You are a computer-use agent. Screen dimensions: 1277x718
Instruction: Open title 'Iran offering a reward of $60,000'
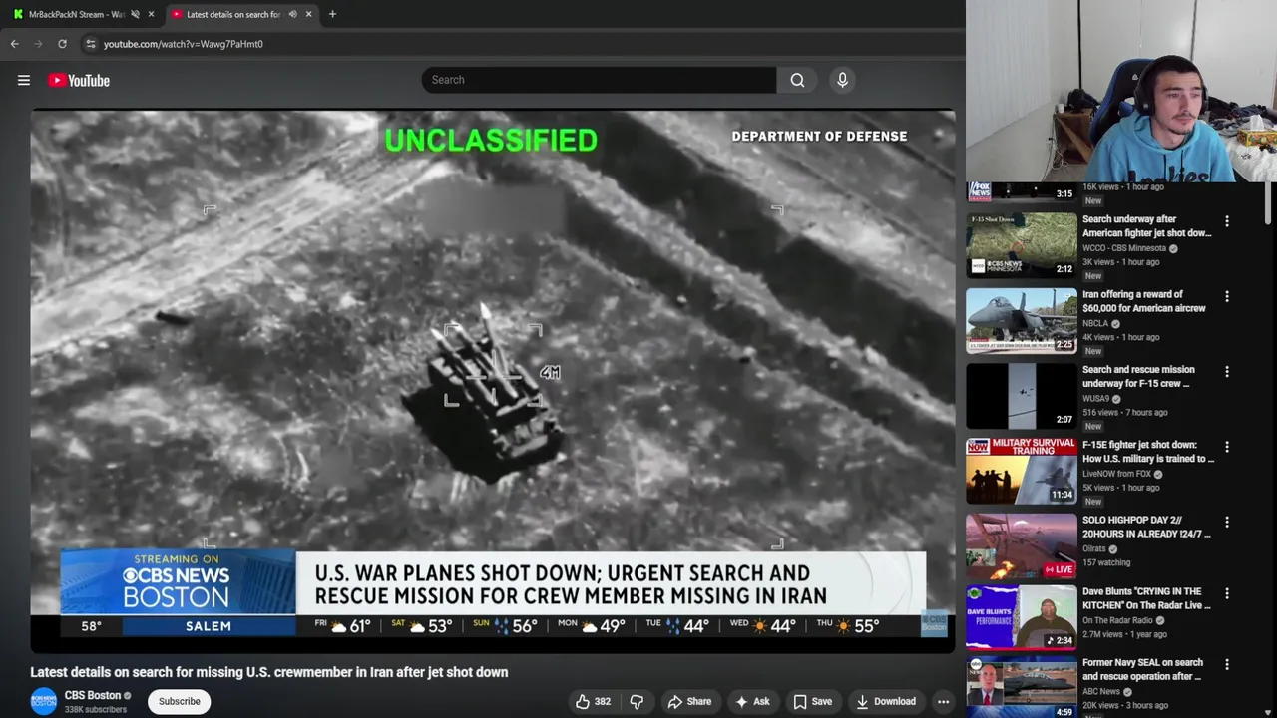[1144, 301]
